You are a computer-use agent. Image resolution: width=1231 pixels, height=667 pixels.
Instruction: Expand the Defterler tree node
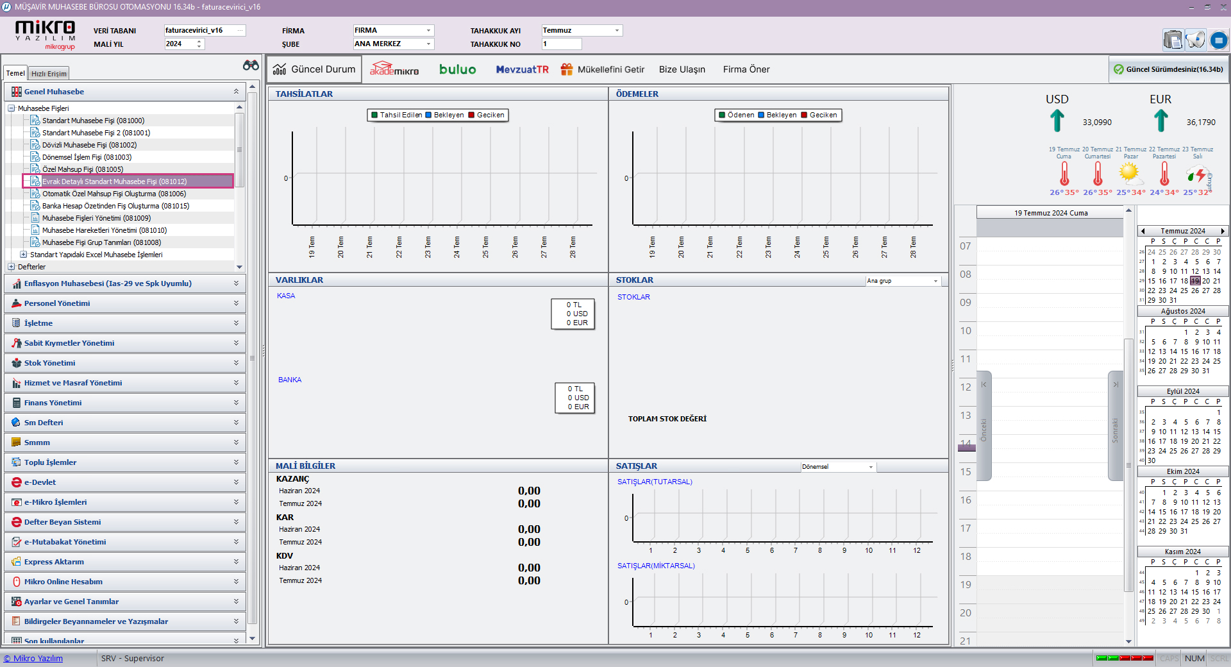tap(12, 267)
